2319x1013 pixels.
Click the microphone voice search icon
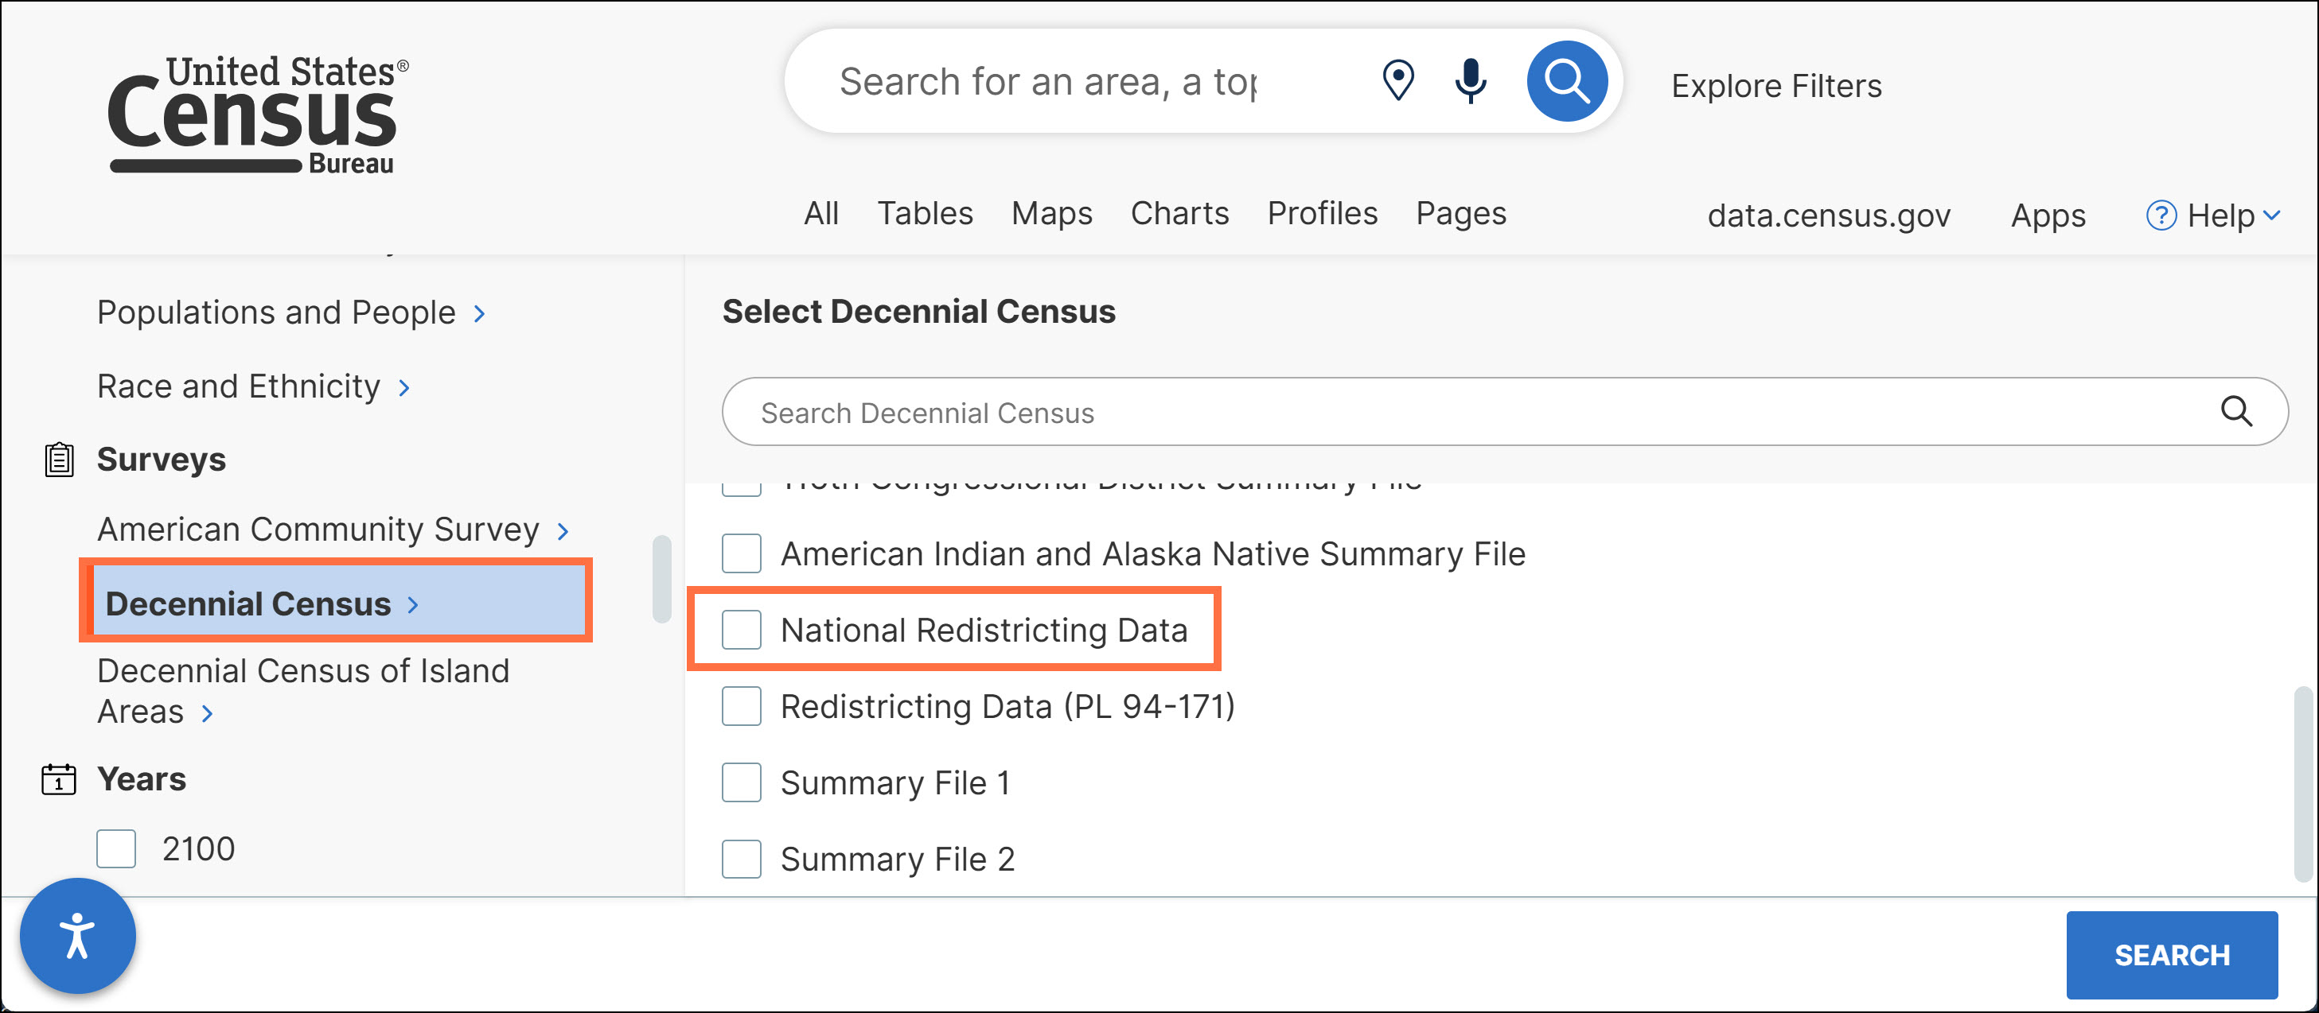pyautogui.click(x=1470, y=81)
